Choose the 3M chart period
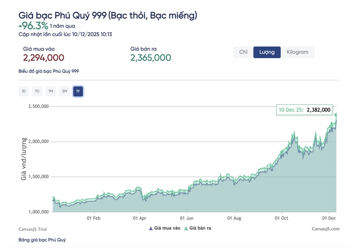 [64, 91]
